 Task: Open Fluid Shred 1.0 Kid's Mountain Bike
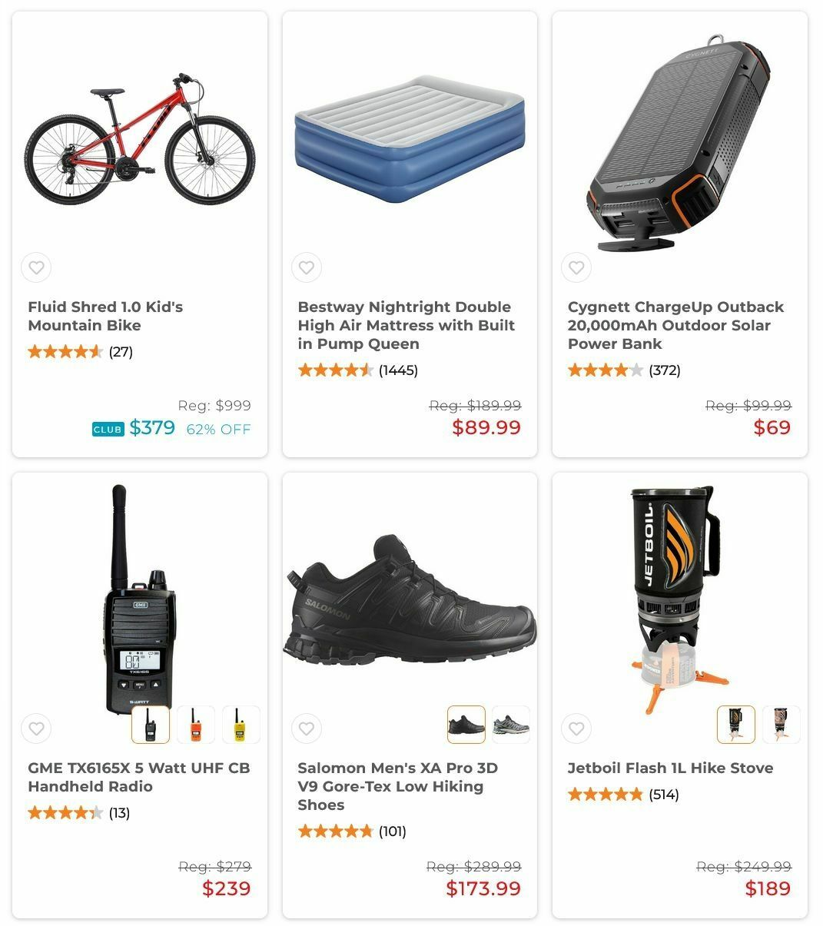(x=105, y=316)
